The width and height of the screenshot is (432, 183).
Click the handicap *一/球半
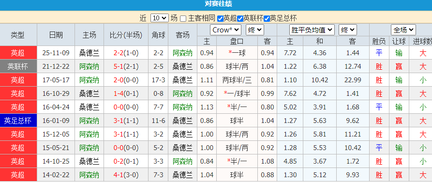237,93
